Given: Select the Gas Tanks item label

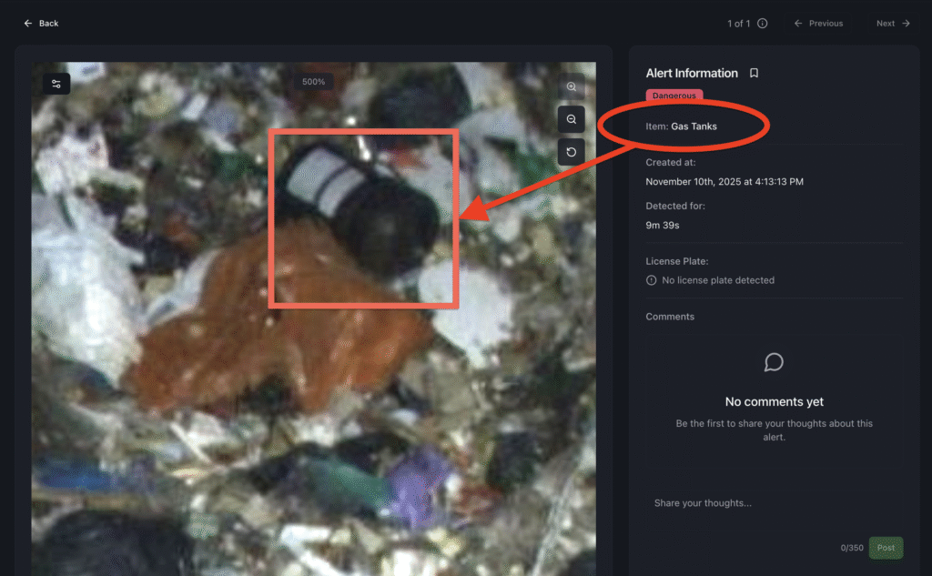Looking at the screenshot, I should tap(694, 126).
